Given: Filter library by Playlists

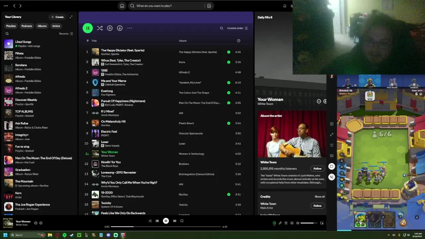Looking at the screenshot, I should 11,26.
